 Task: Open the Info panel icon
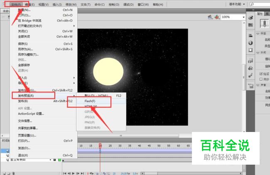[250, 43]
